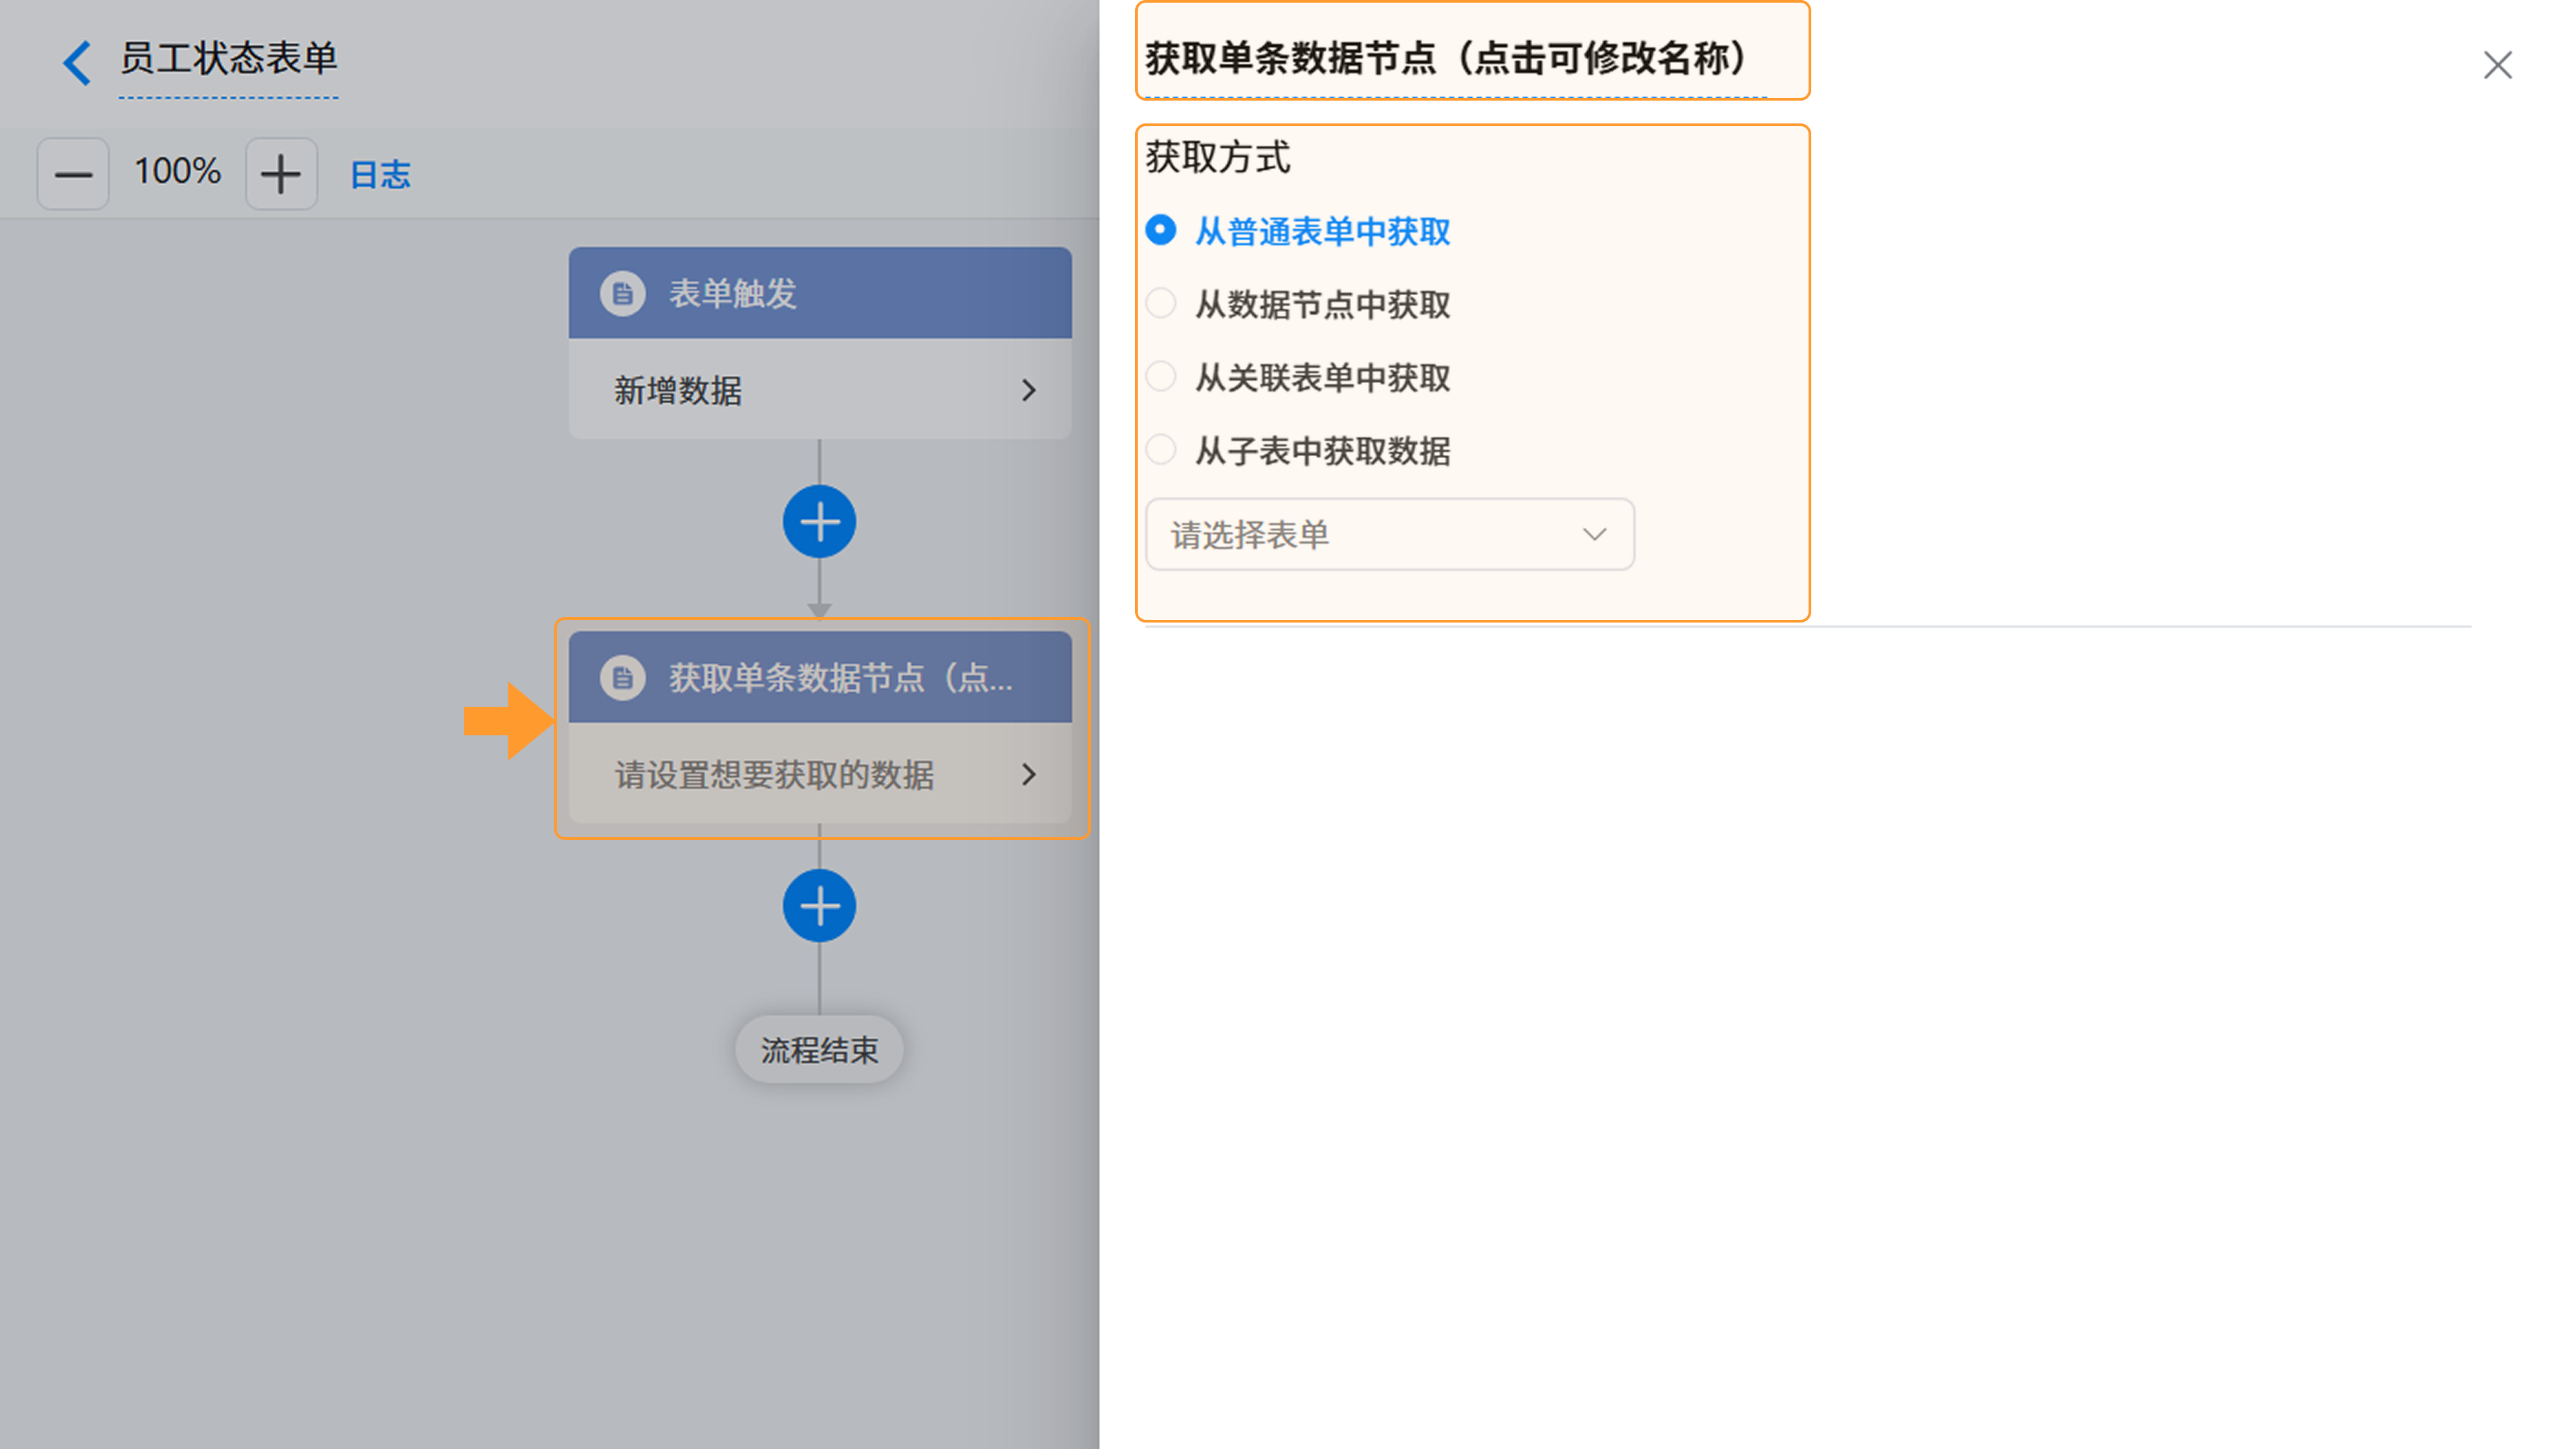
Task: Go back using the blue arrow icon
Action: point(77,62)
